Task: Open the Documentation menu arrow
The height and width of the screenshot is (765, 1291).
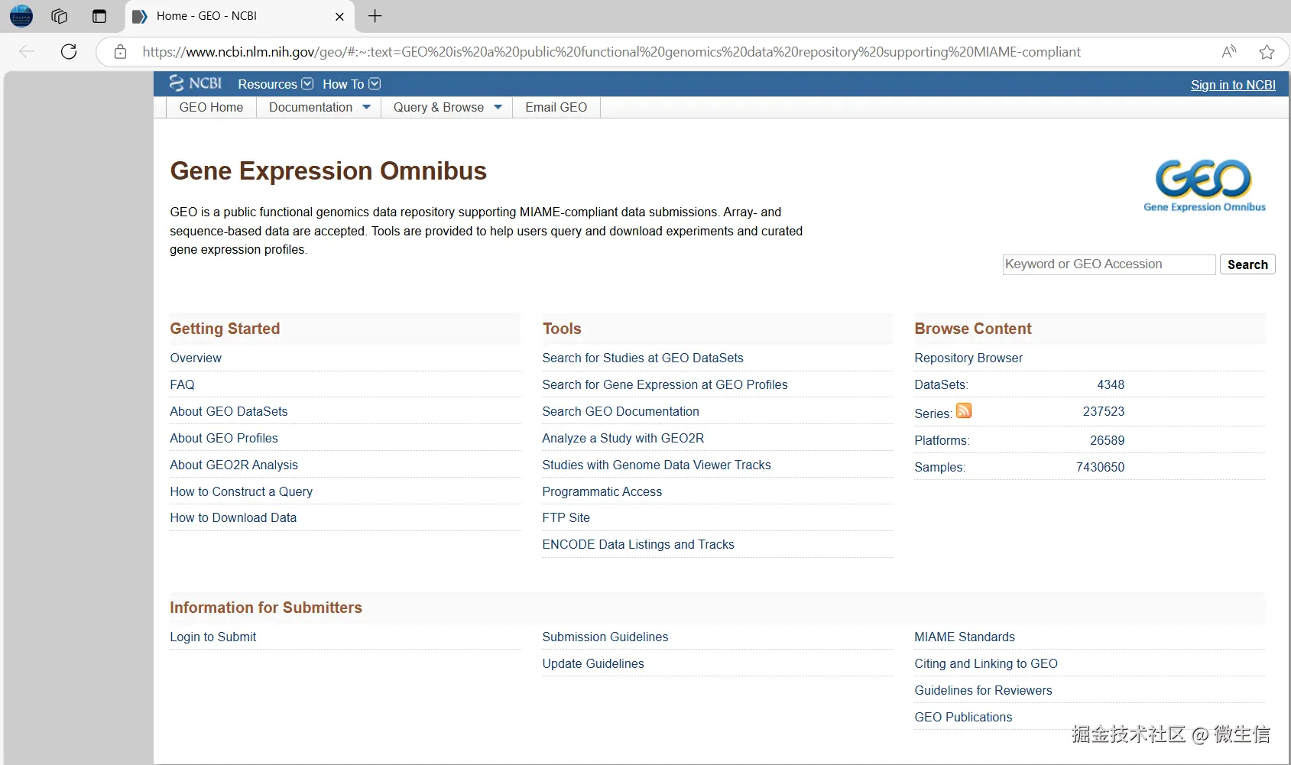Action: click(x=367, y=108)
